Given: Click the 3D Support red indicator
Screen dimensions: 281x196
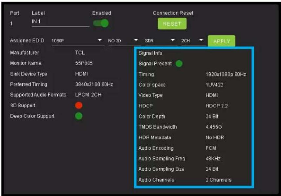Looking at the screenshot, I should click(79, 105).
